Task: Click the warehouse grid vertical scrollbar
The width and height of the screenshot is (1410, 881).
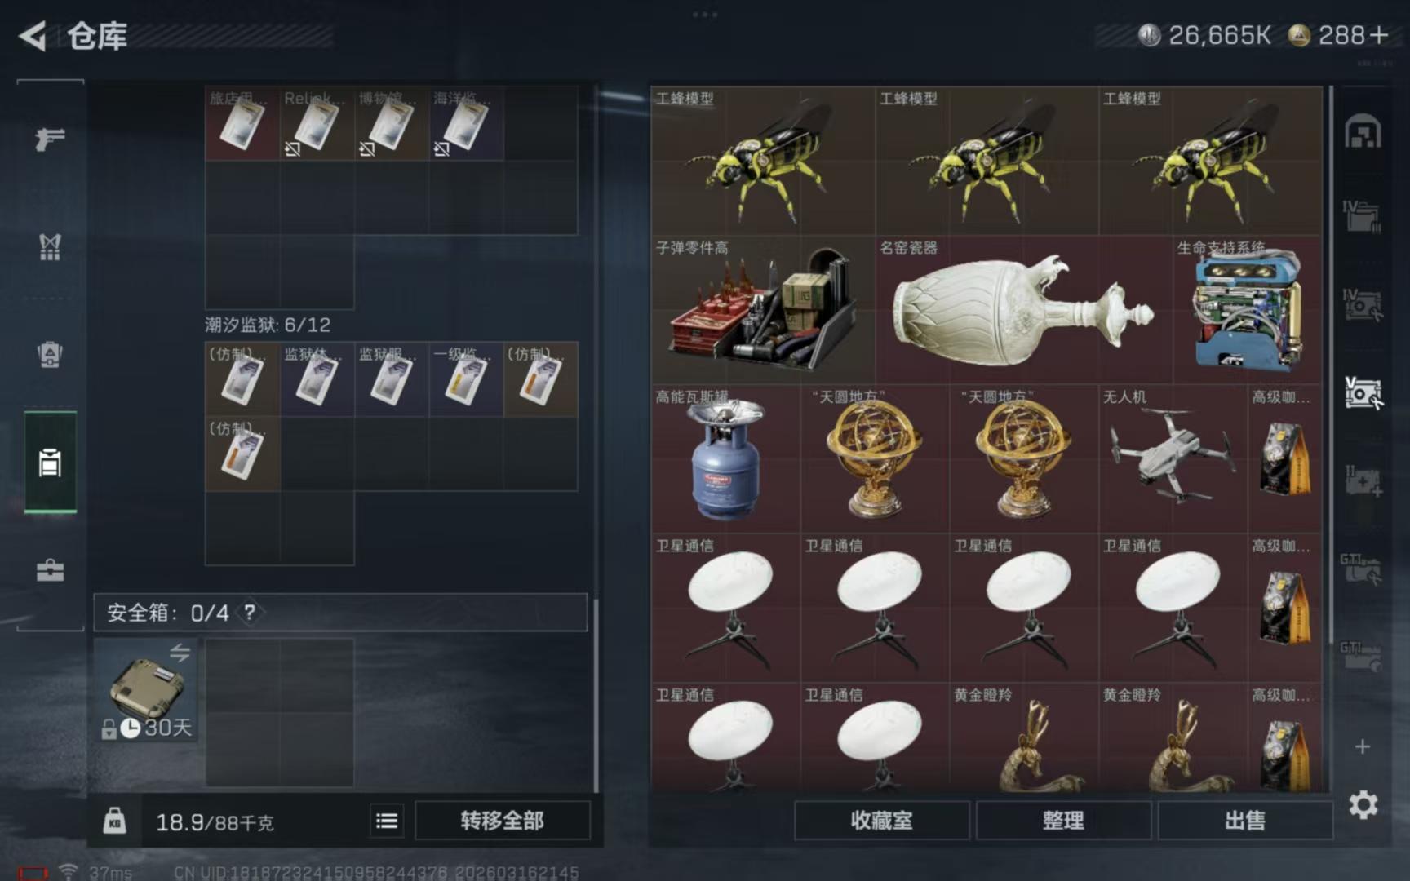Action: (x=1331, y=363)
